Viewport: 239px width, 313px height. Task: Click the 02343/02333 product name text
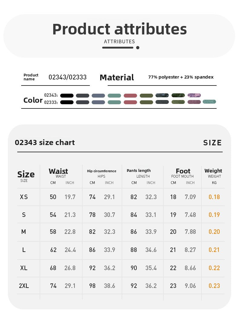click(x=67, y=77)
